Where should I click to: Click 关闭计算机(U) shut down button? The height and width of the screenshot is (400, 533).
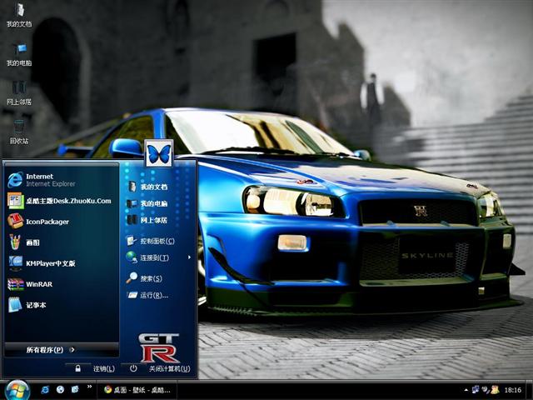(x=170, y=368)
